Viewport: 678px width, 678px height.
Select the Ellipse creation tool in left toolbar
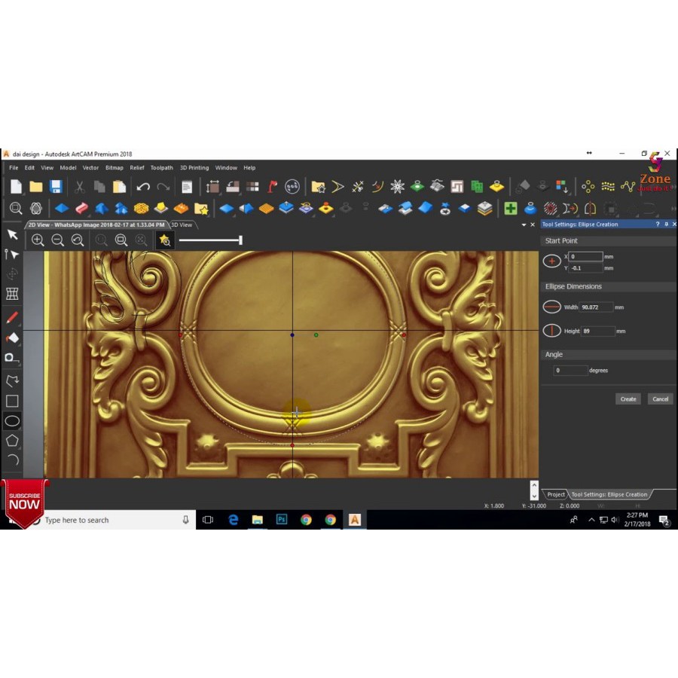(x=12, y=420)
